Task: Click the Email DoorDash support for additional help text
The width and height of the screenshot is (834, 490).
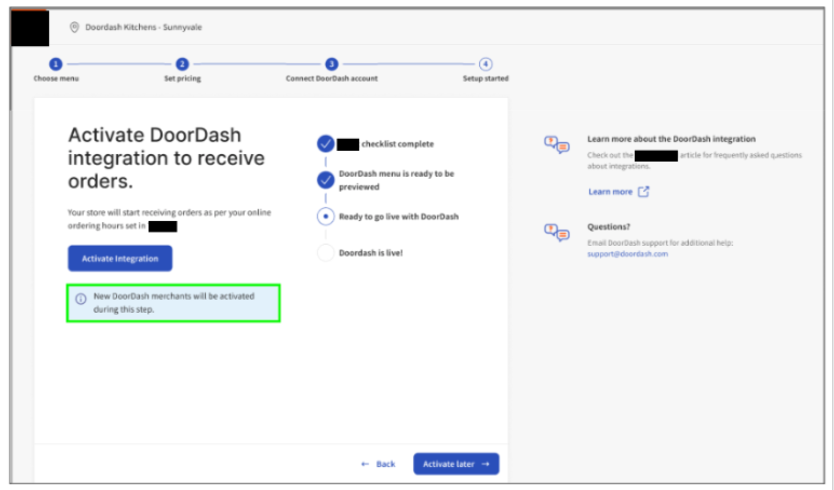Action: [660, 243]
